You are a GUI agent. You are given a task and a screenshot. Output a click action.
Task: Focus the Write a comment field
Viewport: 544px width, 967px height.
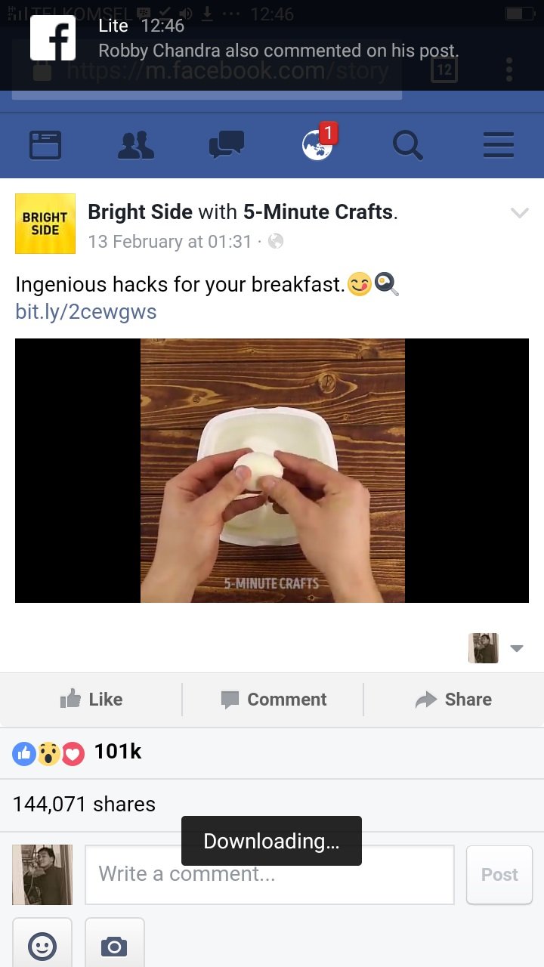coord(270,875)
